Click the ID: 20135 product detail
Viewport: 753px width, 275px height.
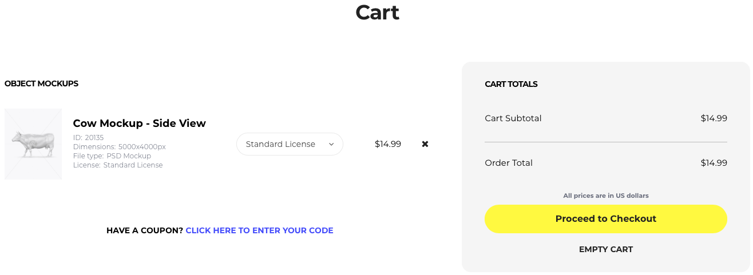click(x=89, y=138)
